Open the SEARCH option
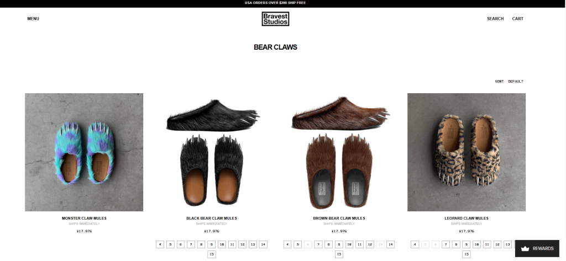 click(x=495, y=19)
